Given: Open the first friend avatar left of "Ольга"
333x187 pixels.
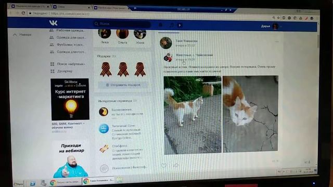Looking at the screenshot, I should (105, 34).
